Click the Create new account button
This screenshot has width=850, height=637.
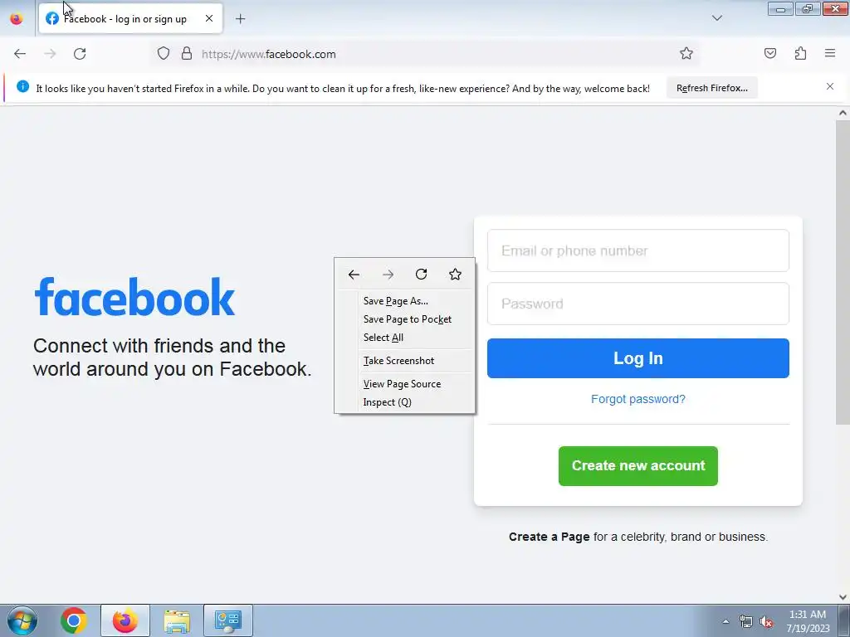click(x=638, y=466)
